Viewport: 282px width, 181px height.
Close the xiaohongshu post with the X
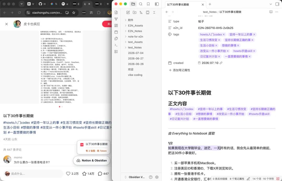click(x=7, y=24)
